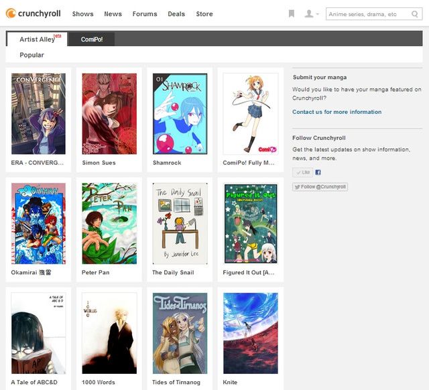Open the Knite cover thumbnail

point(250,333)
